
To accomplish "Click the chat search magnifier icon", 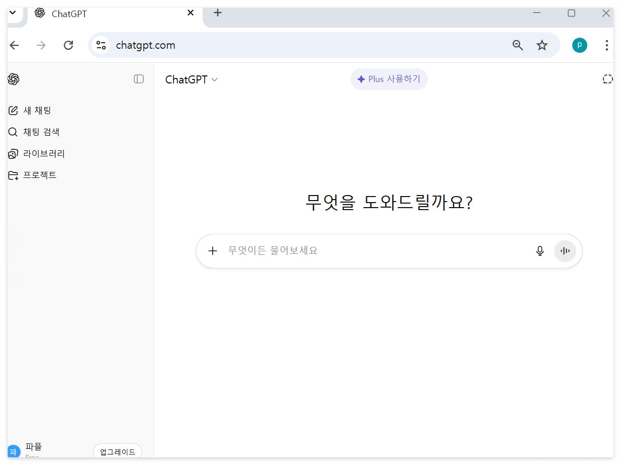I will (x=13, y=132).
